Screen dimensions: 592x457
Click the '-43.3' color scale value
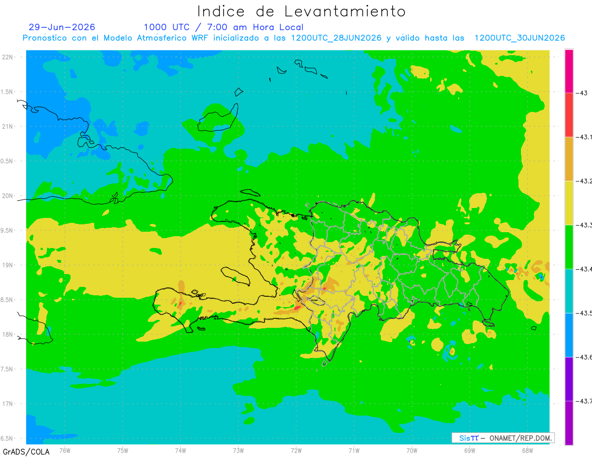click(x=584, y=225)
